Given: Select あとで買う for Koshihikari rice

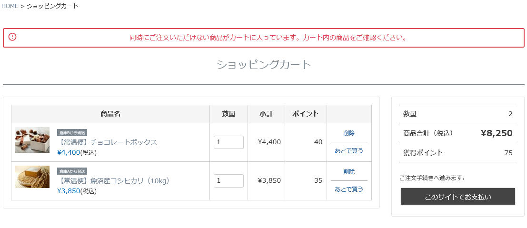Looking at the screenshot, I should tap(349, 189).
